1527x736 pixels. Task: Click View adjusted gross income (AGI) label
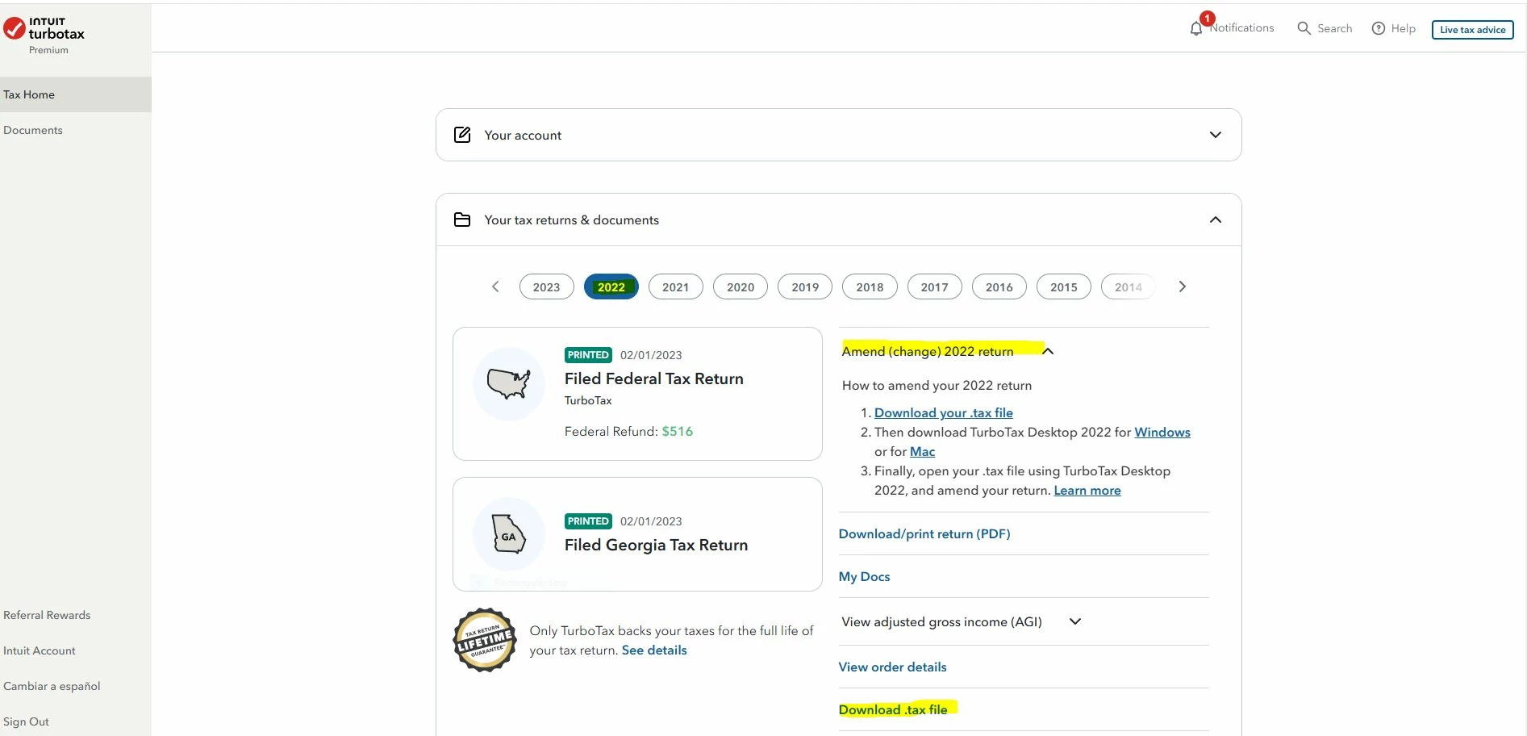(x=941, y=621)
